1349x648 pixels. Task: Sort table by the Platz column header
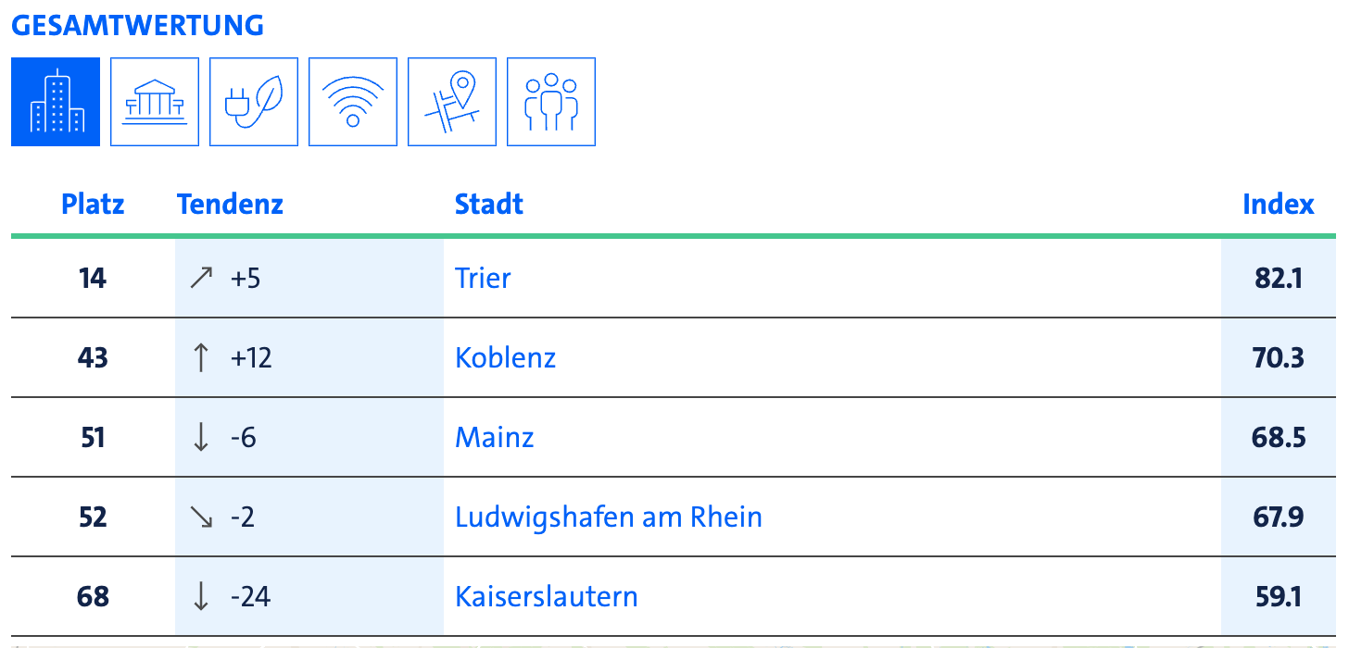coord(93,204)
